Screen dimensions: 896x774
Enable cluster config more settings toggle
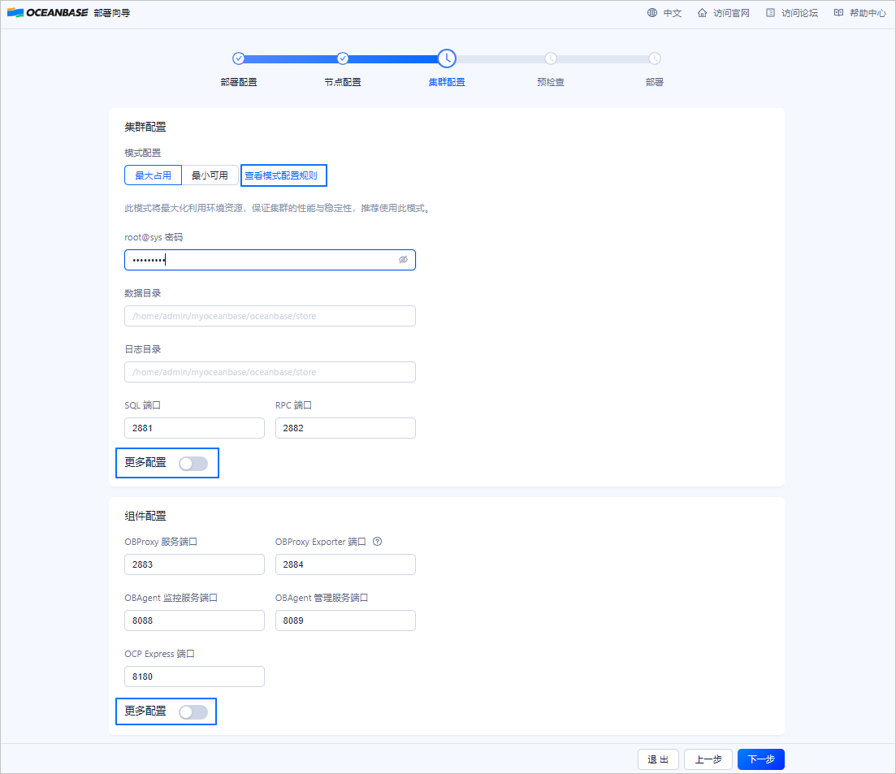point(193,463)
